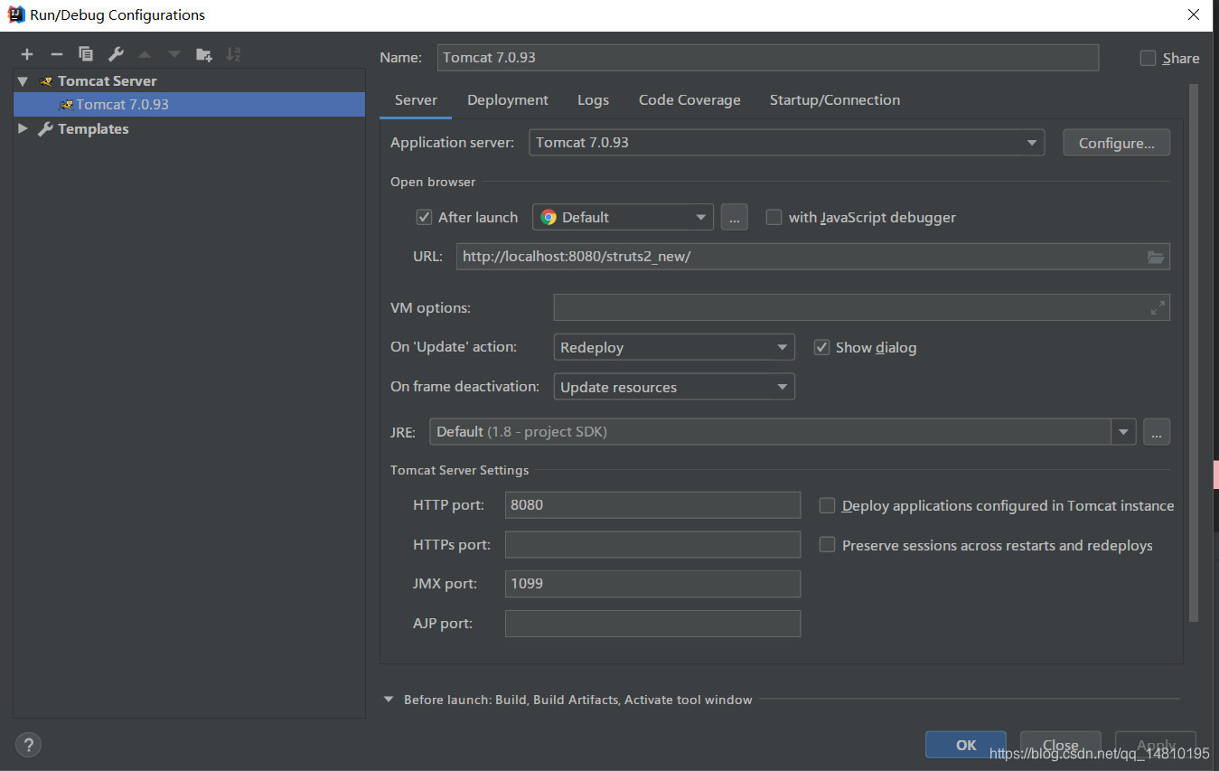
Task: Switch to the Logs tab
Action: (593, 100)
